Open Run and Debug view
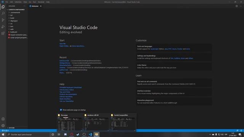244x137 pixels. [x=3, y=27]
